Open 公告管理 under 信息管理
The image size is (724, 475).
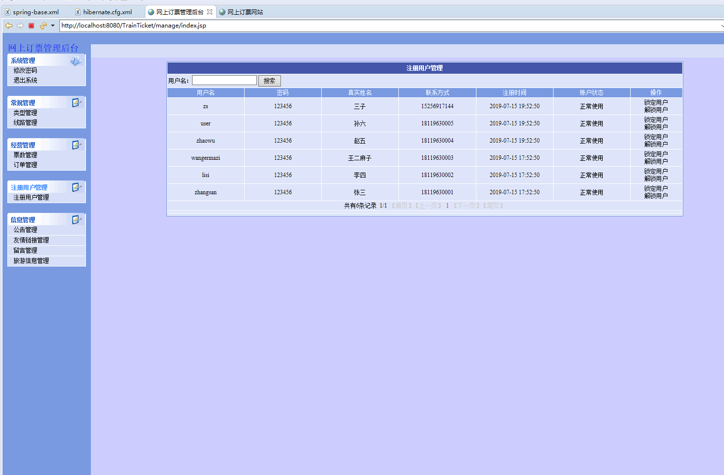pos(26,230)
